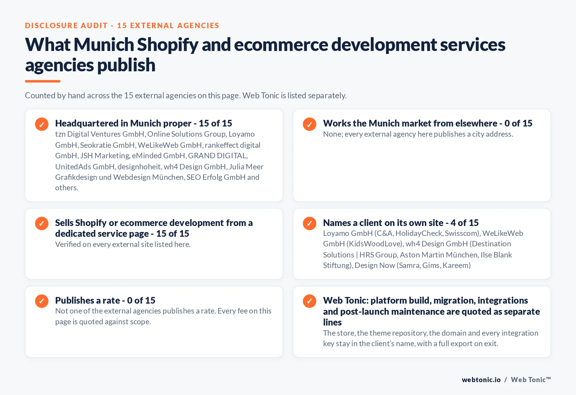576x395 pixels.
Task: Click the check icon beside Web Tonic platform build
Action: tap(310, 301)
